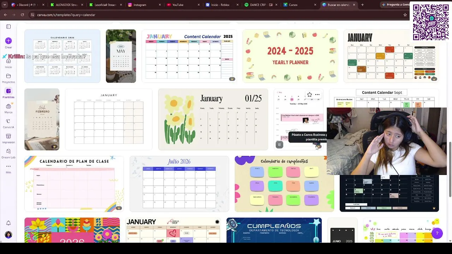Close the Instagram tab
Image resolution: width=452 pixels, height=254 pixels.
[x=160, y=5]
